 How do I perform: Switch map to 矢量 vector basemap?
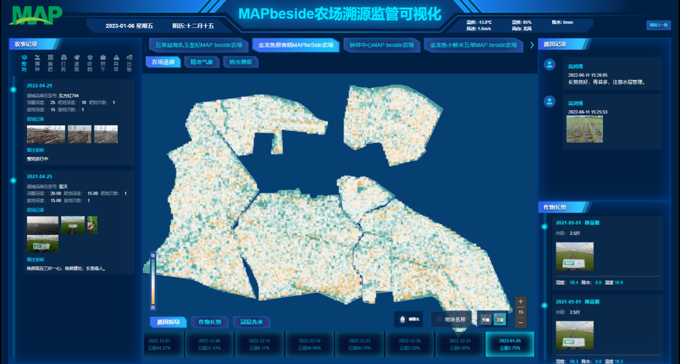click(x=485, y=320)
